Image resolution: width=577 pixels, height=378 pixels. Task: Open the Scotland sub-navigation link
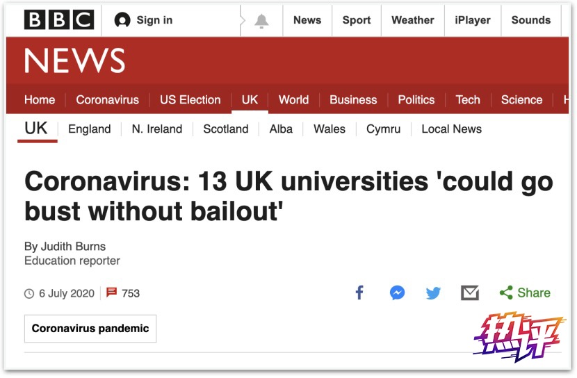click(225, 129)
